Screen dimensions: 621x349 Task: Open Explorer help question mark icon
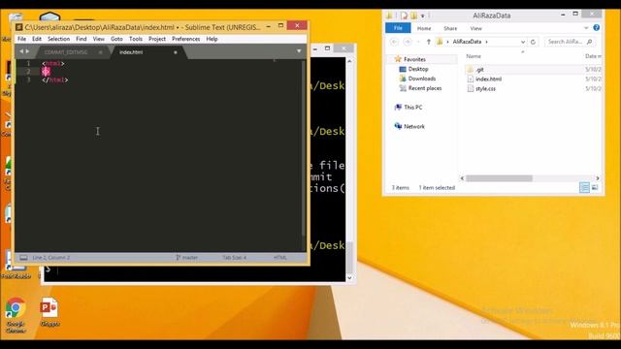596,28
